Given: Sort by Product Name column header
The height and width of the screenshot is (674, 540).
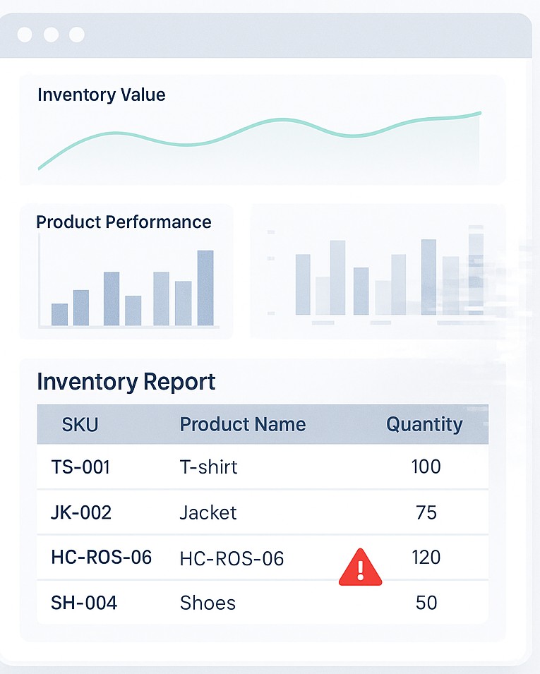Looking at the screenshot, I should click(243, 424).
